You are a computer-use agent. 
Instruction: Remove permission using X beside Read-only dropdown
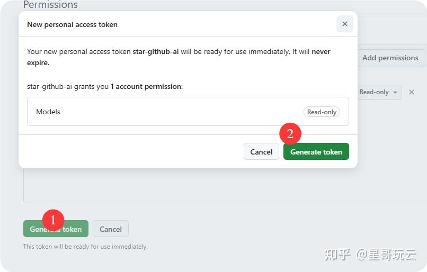click(x=412, y=92)
